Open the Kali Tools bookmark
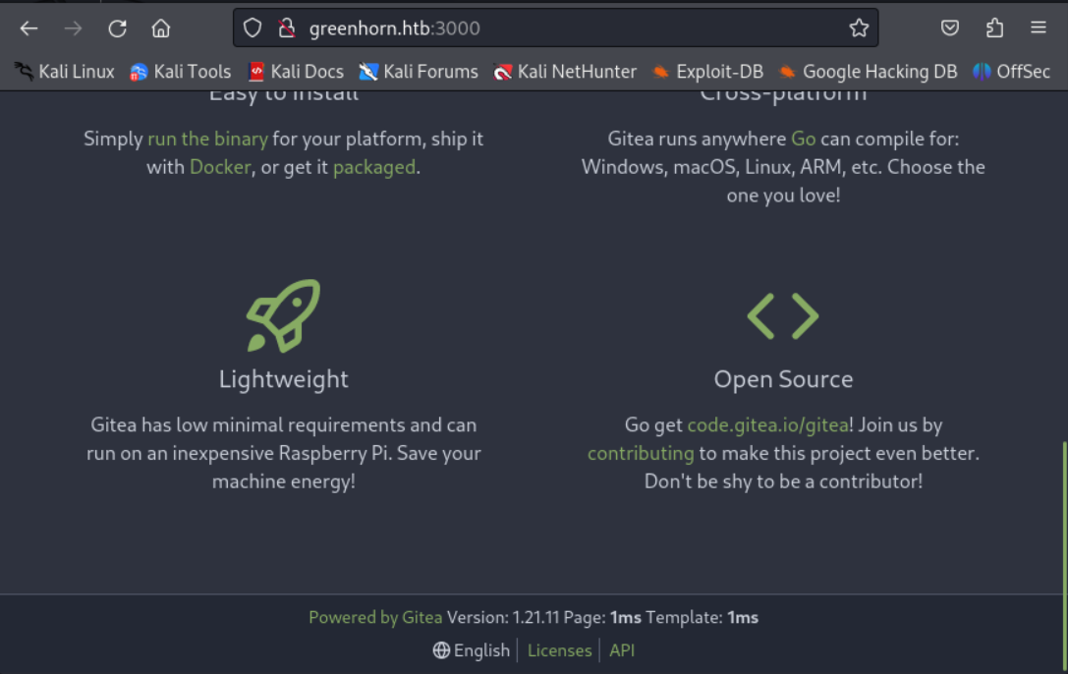Image resolution: width=1068 pixels, height=674 pixels. click(181, 72)
